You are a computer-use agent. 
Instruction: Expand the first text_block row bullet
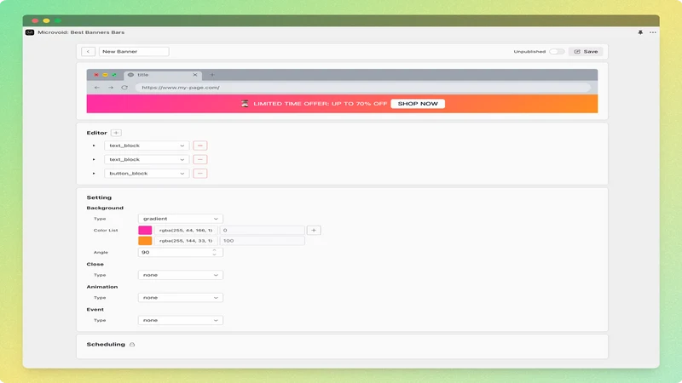pyautogui.click(x=94, y=146)
